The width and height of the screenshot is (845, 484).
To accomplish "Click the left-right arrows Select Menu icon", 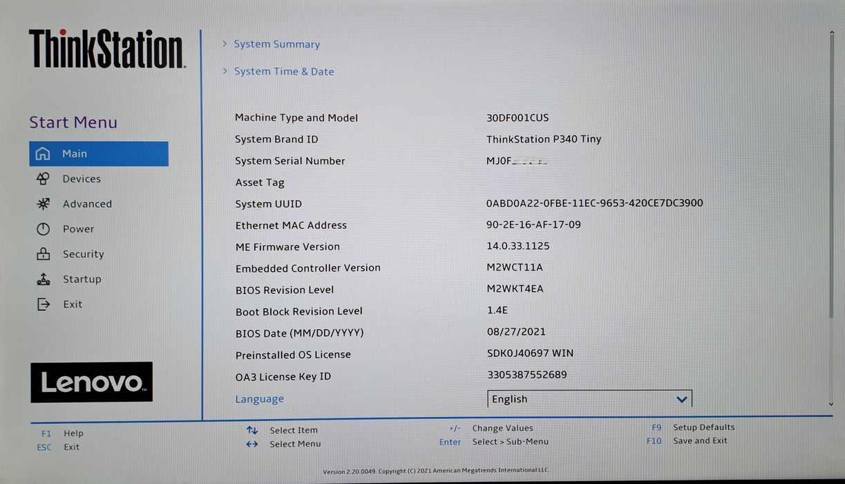I will (x=252, y=444).
